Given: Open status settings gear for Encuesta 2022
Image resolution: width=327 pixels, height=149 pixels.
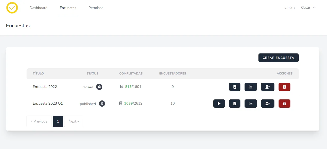Looking at the screenshot, I should (99, 87).
